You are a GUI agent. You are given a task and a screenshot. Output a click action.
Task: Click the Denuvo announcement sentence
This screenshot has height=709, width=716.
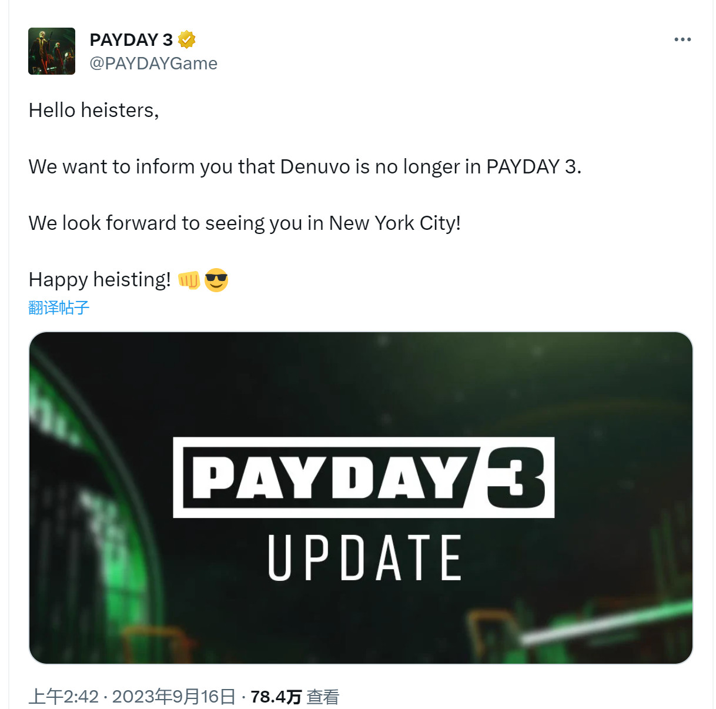[x=305, y=167]
